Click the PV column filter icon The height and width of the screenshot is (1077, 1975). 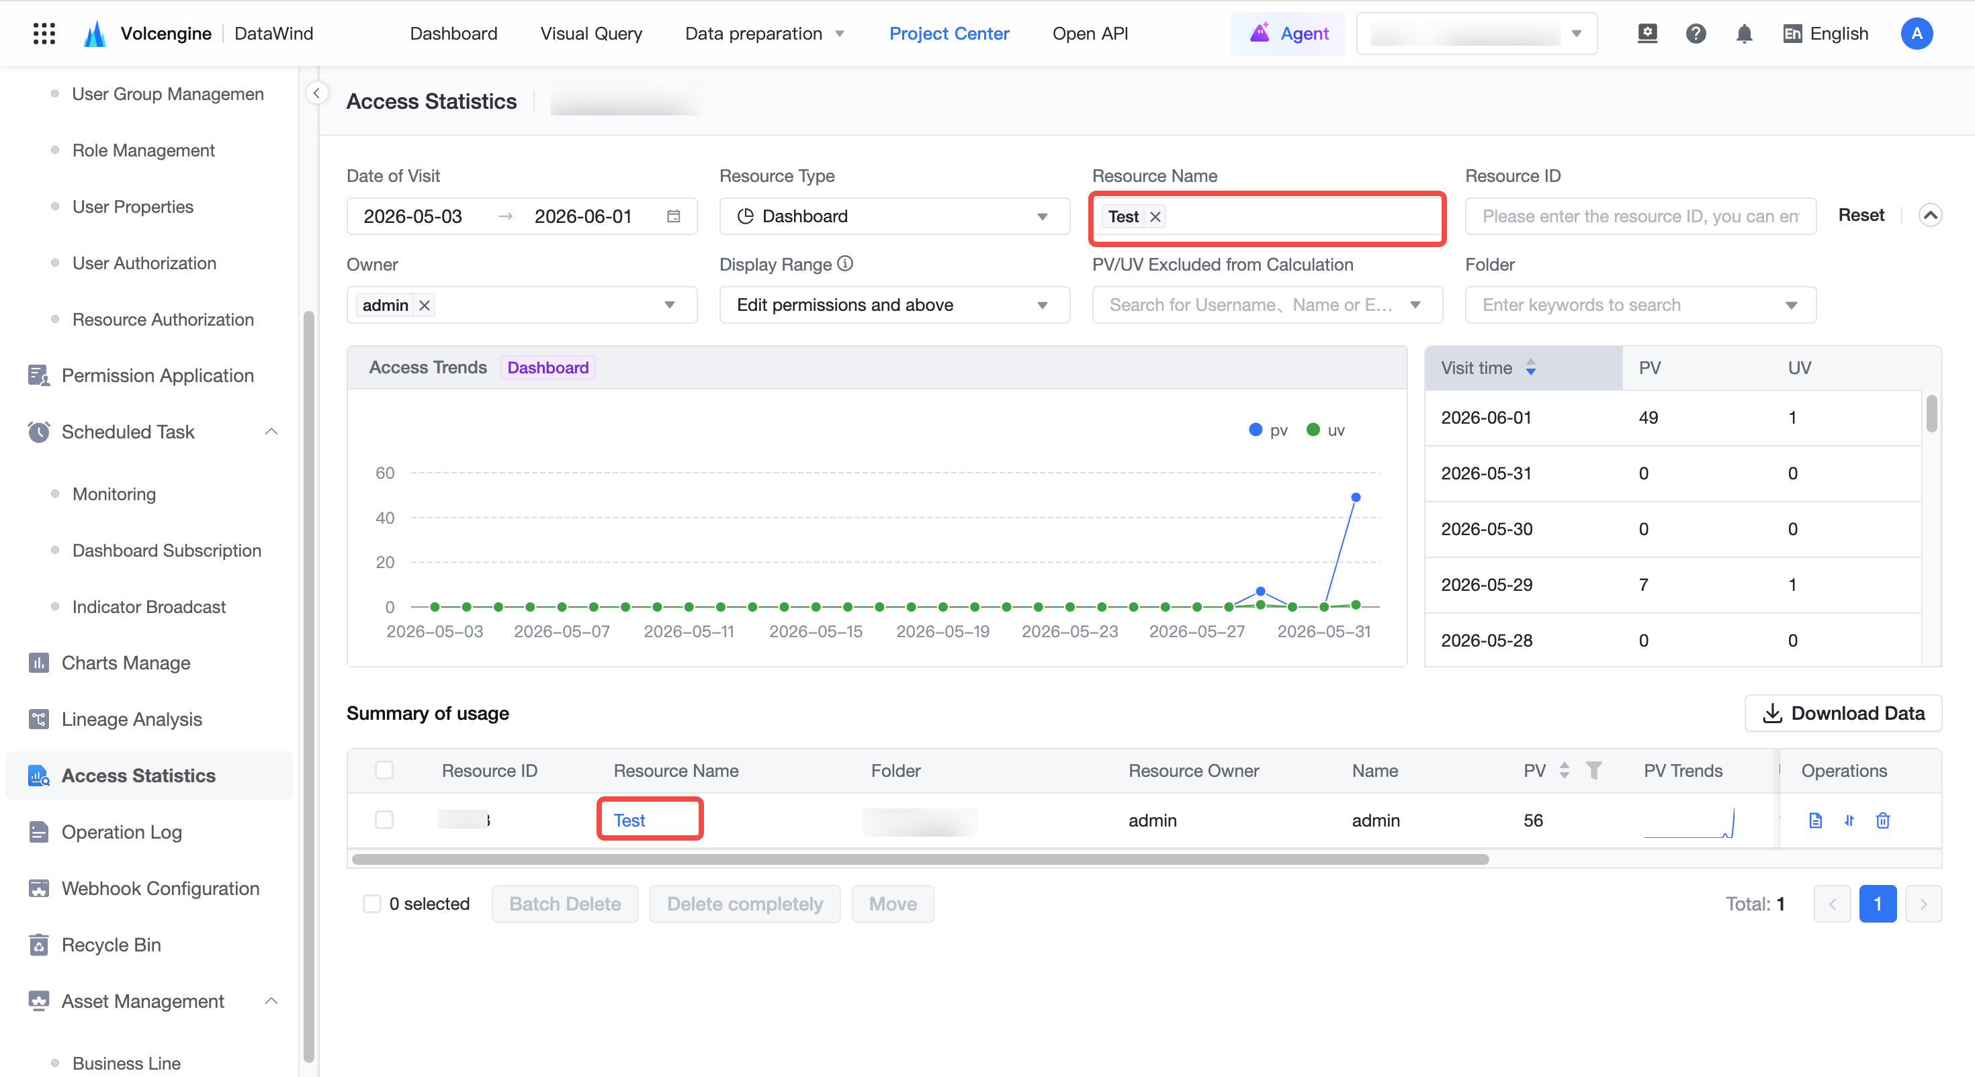[x=1593, y=770]
